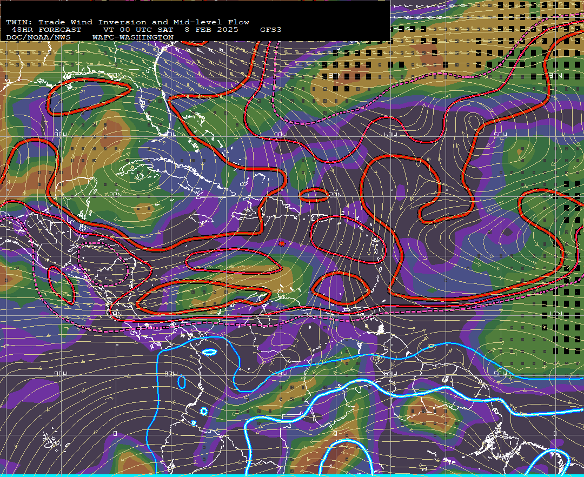The height and width of the screenshot is (477, 584).
Task: Click the small red oval contour beside 20N label
Action: pos(314,195)
